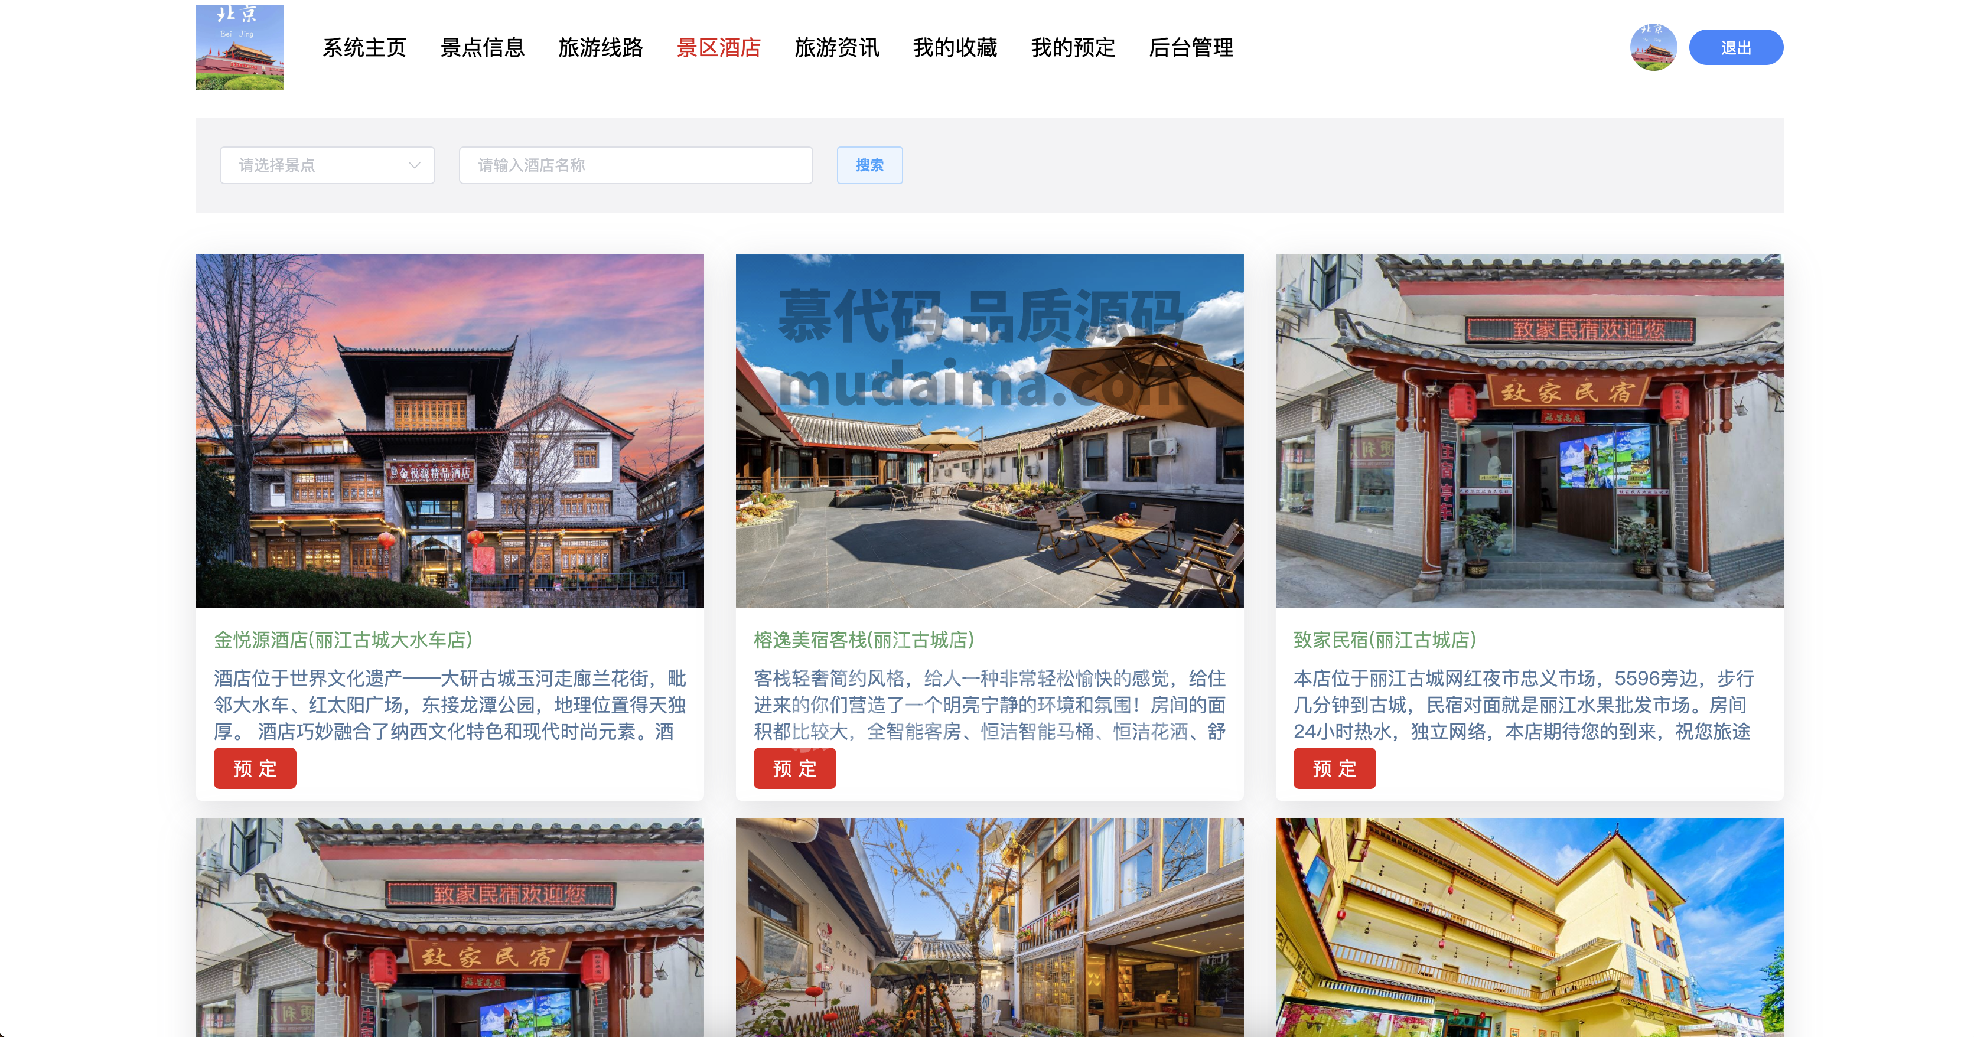Open the 致家民宿(丽江古城店) title link
1974x1037 pixels.
[x=1384, y=640]
